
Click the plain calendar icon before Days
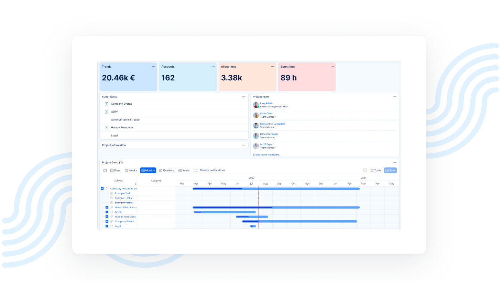[105, 171]
